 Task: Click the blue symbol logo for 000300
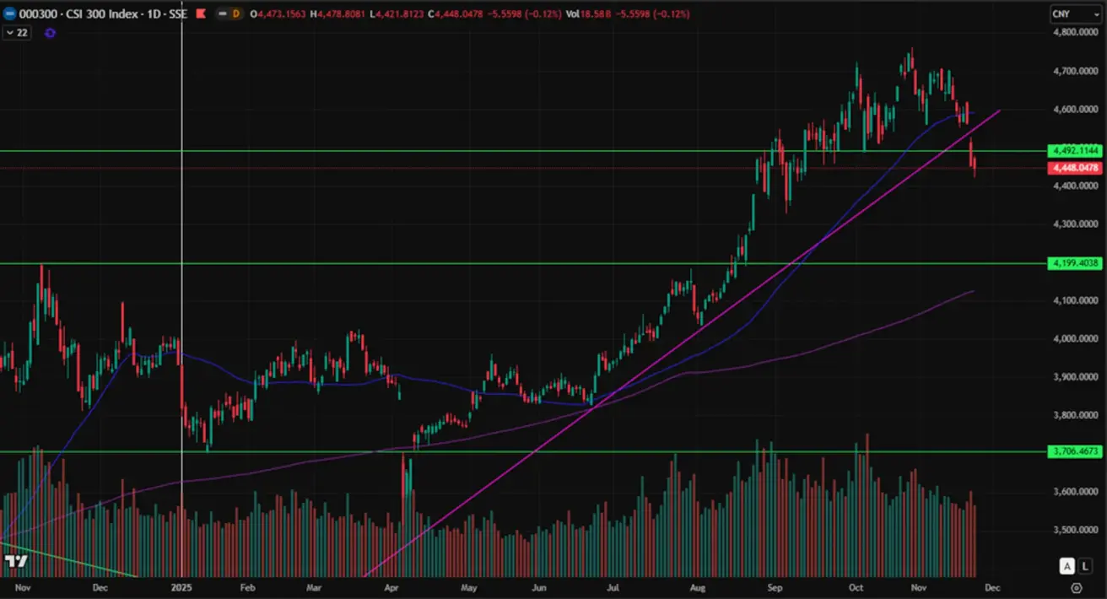[x=8, y=14]
